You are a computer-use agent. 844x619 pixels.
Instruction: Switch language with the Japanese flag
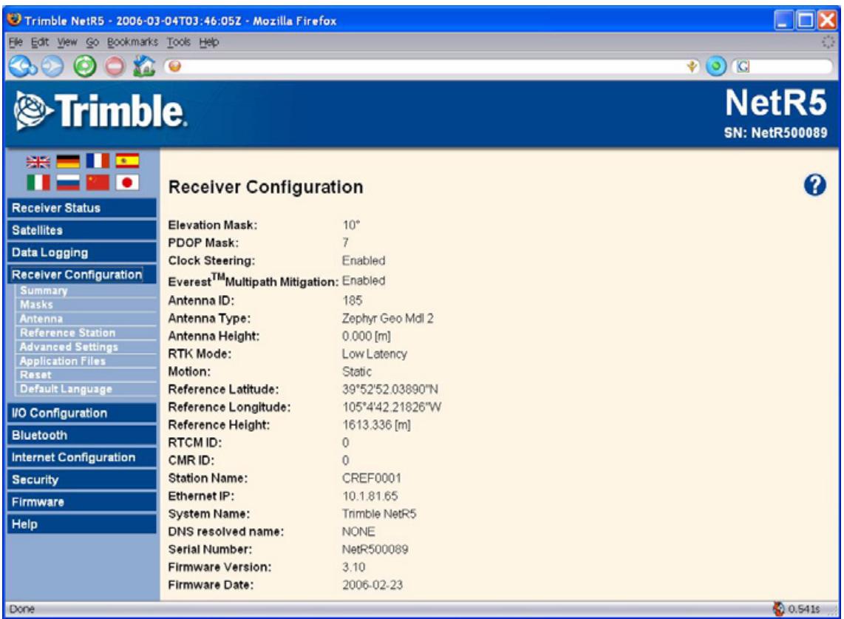click(x=127, y=183)
